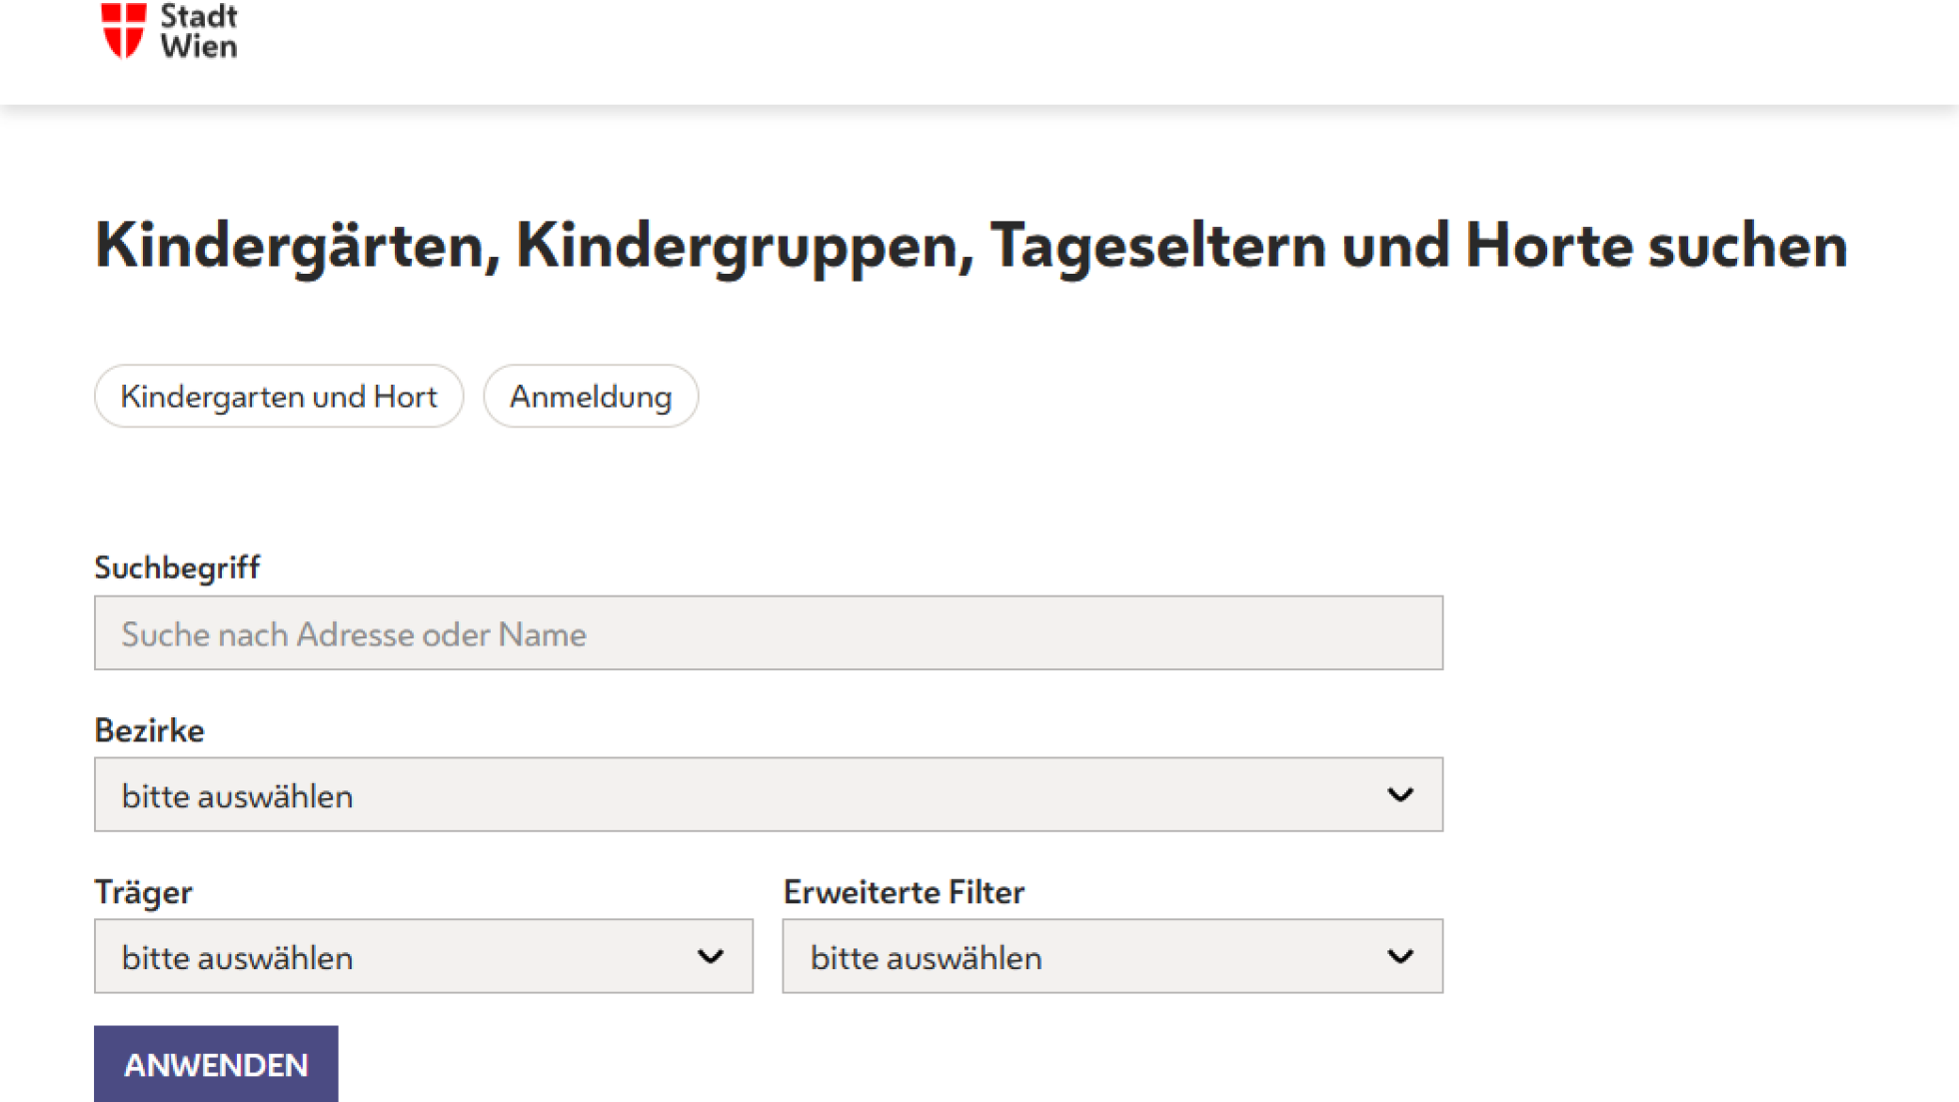Screen dimensions: 1959x1102
Task: Click the bitte auswählen Bezirke selector
Action: 768,794
